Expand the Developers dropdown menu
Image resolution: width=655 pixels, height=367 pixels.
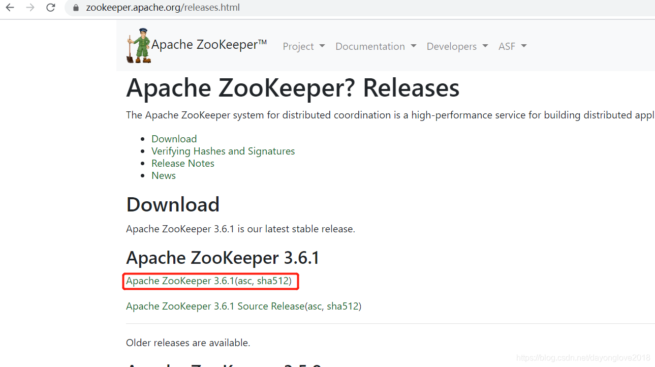tap(457, 46)
